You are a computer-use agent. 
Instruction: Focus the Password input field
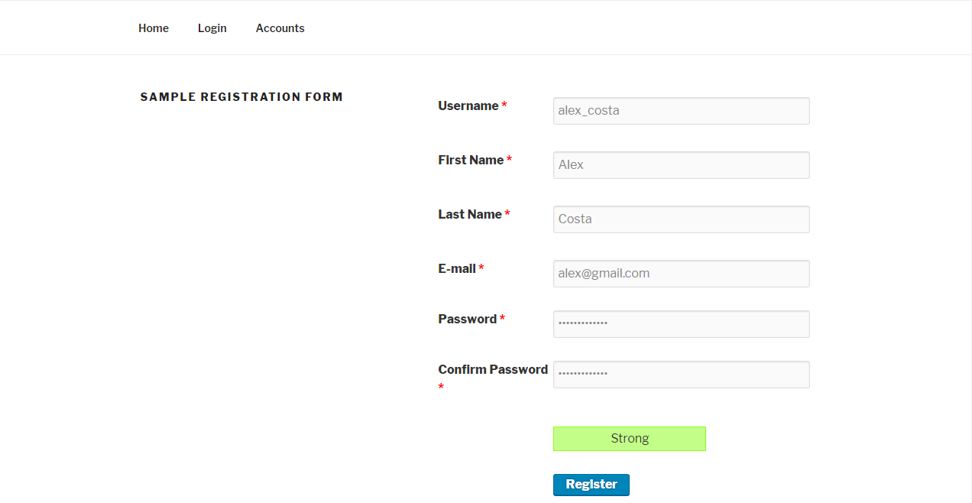coord(681,324)
